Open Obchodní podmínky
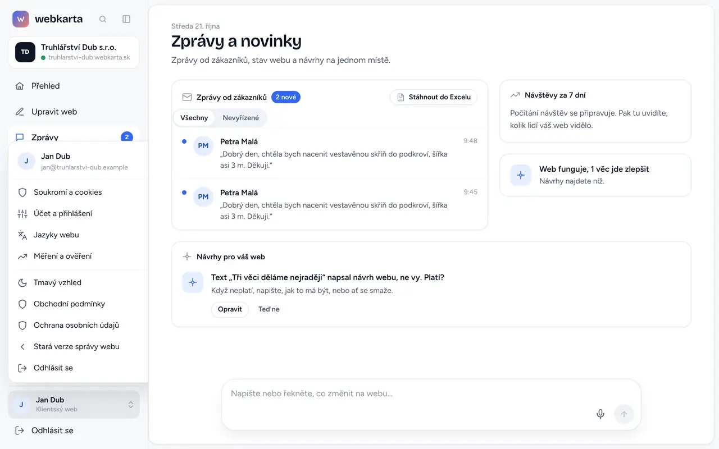This screenshot has width=719, height=449. 78,304
